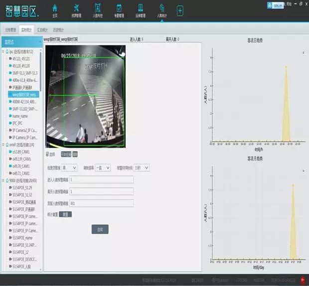Collapse the 9000 device group
Screen dimensions: 309x286
[3, 180]
